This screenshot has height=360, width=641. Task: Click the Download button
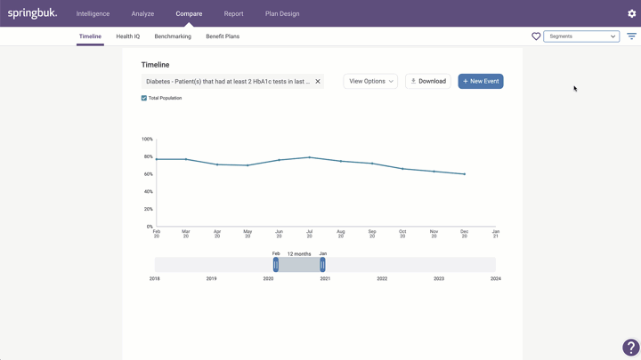pyautogui.click(x=428, y=81)
